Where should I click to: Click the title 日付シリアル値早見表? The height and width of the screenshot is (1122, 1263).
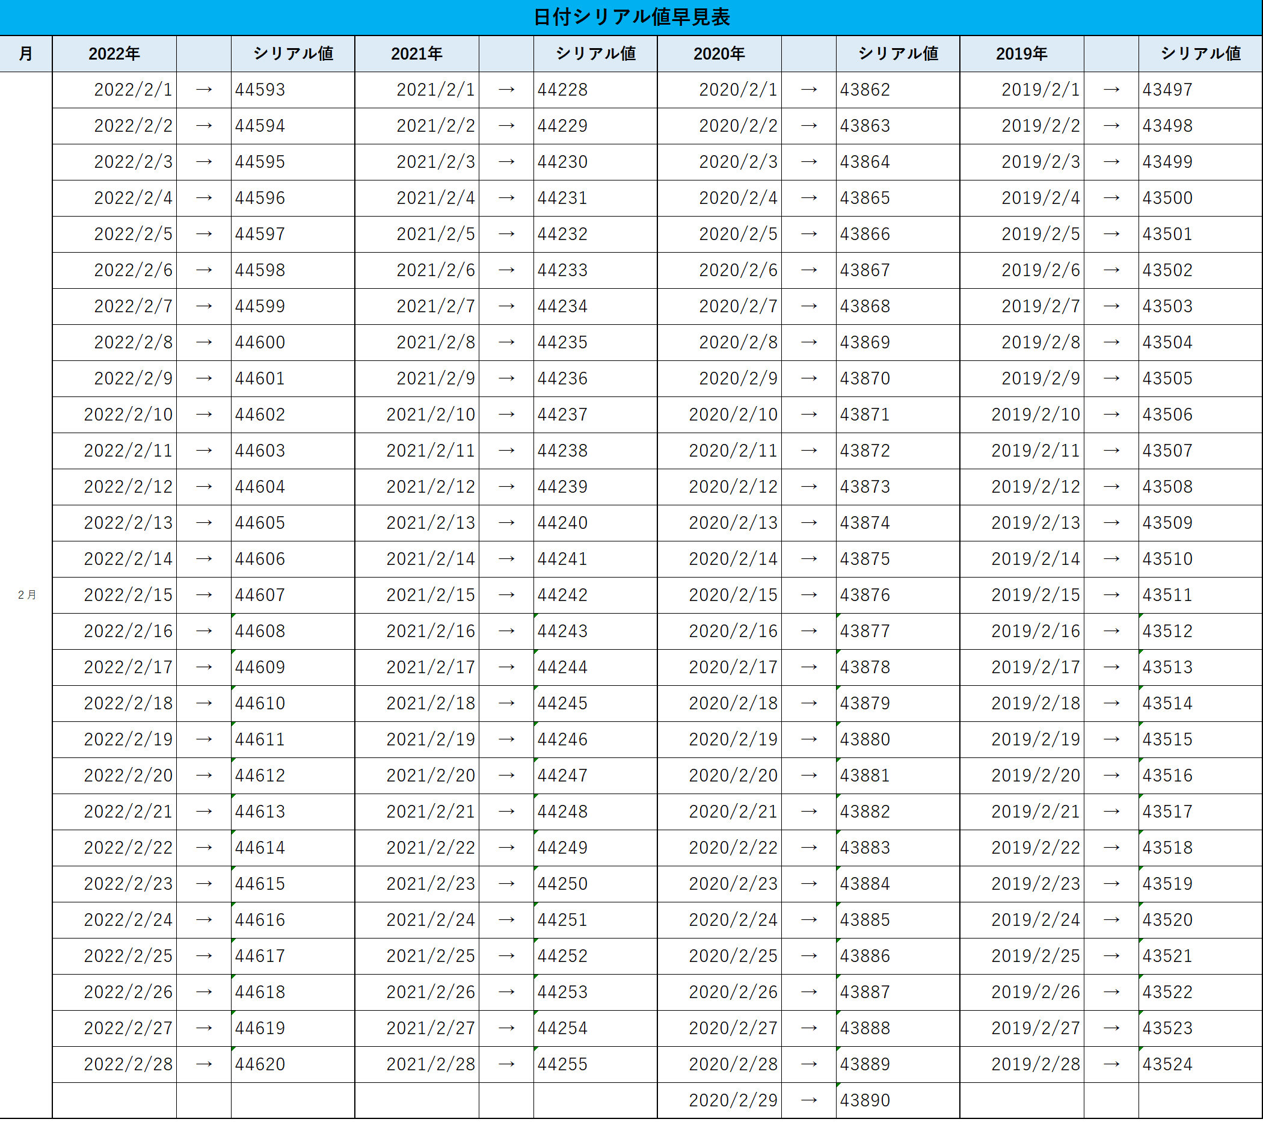[631, 17]
